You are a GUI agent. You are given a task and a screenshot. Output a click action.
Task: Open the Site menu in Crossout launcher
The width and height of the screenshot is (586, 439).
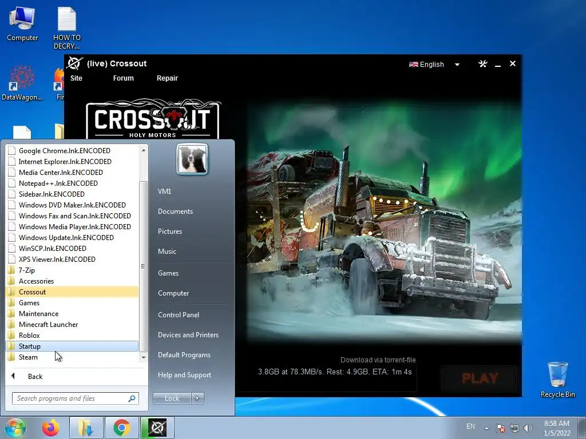point(76,78)
